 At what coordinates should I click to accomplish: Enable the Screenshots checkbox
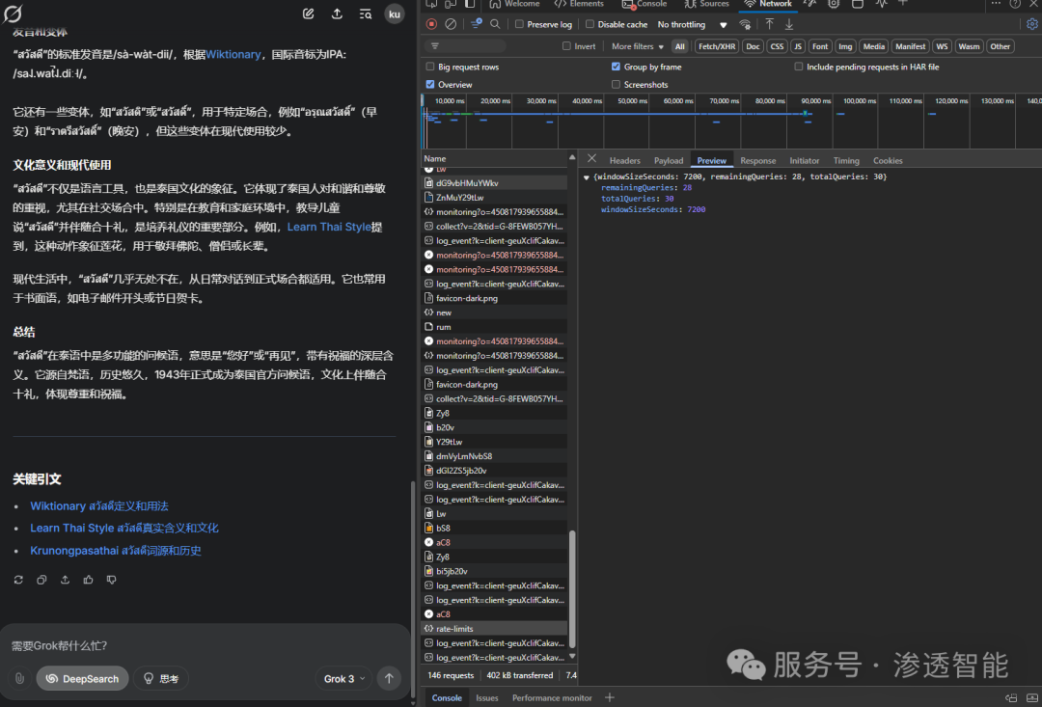[616, 84]
